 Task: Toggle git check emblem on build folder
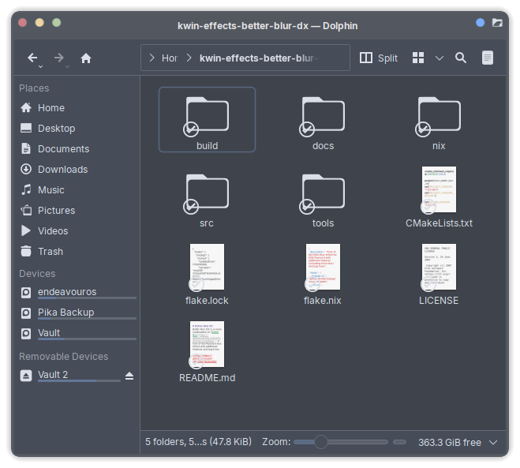[x=191, y=129]
